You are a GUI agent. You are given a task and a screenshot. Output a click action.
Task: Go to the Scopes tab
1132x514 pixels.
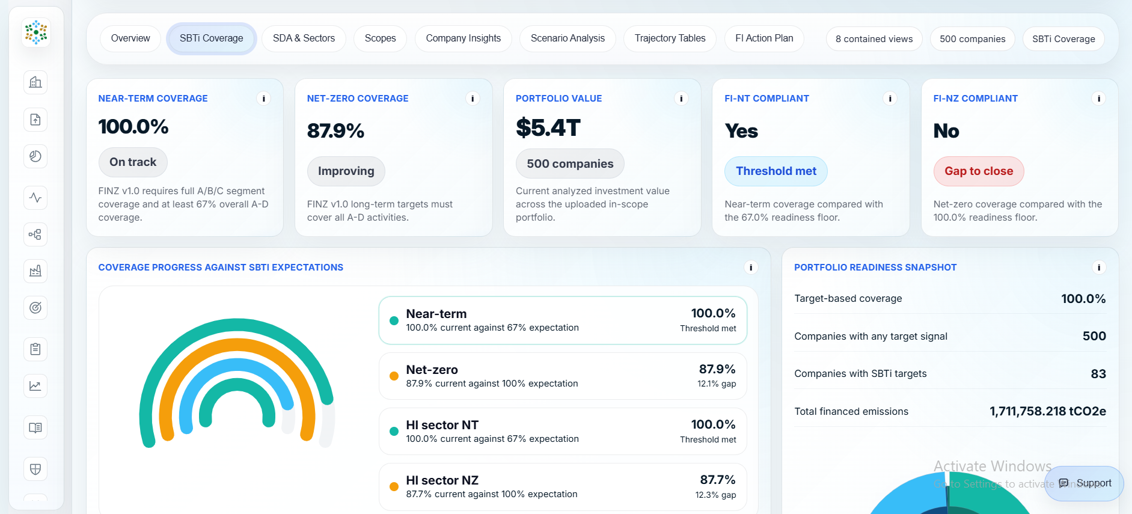[381, 38]
